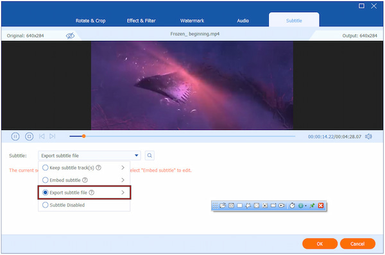Click the playback seek bar track
Image resolution: width=385 pixels, height=255 pixels.
182,136
